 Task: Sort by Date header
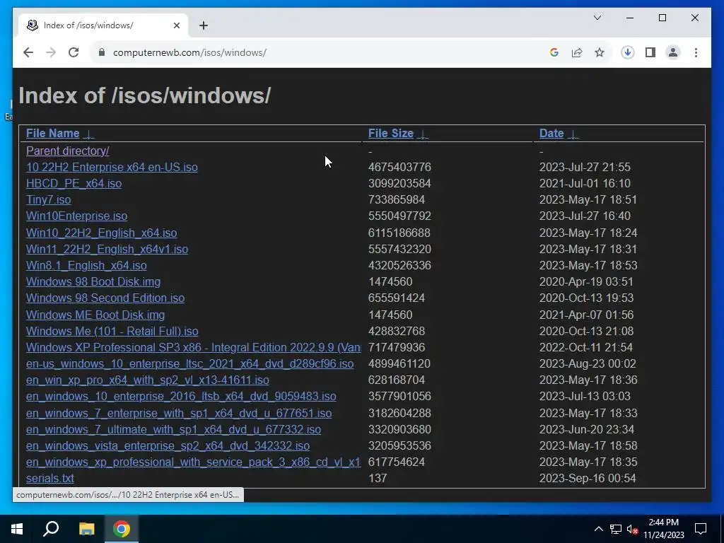click(x=551, y=134)
